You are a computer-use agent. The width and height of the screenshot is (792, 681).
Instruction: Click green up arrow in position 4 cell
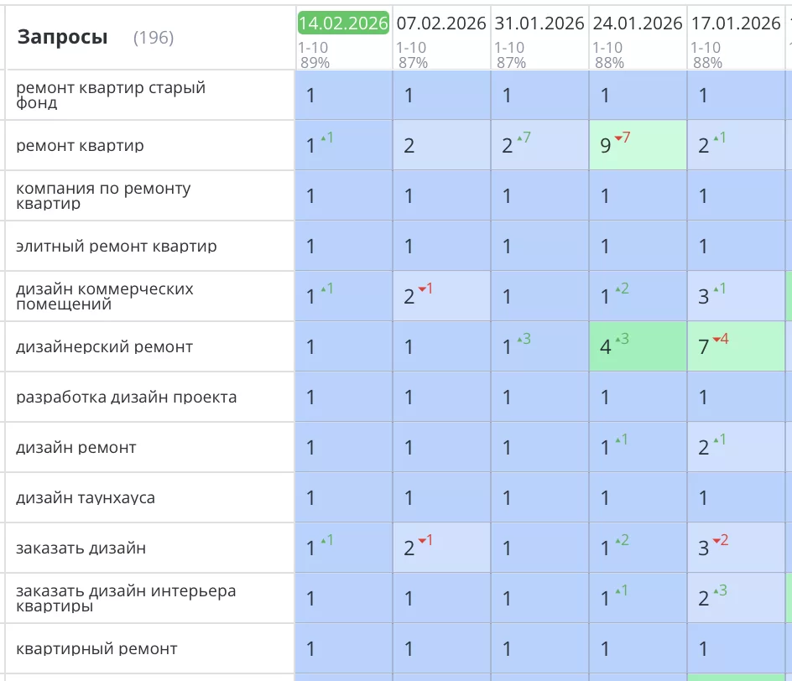click(x=616, y=339)
